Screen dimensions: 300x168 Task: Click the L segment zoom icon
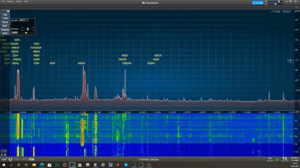(x=2, y=151)
